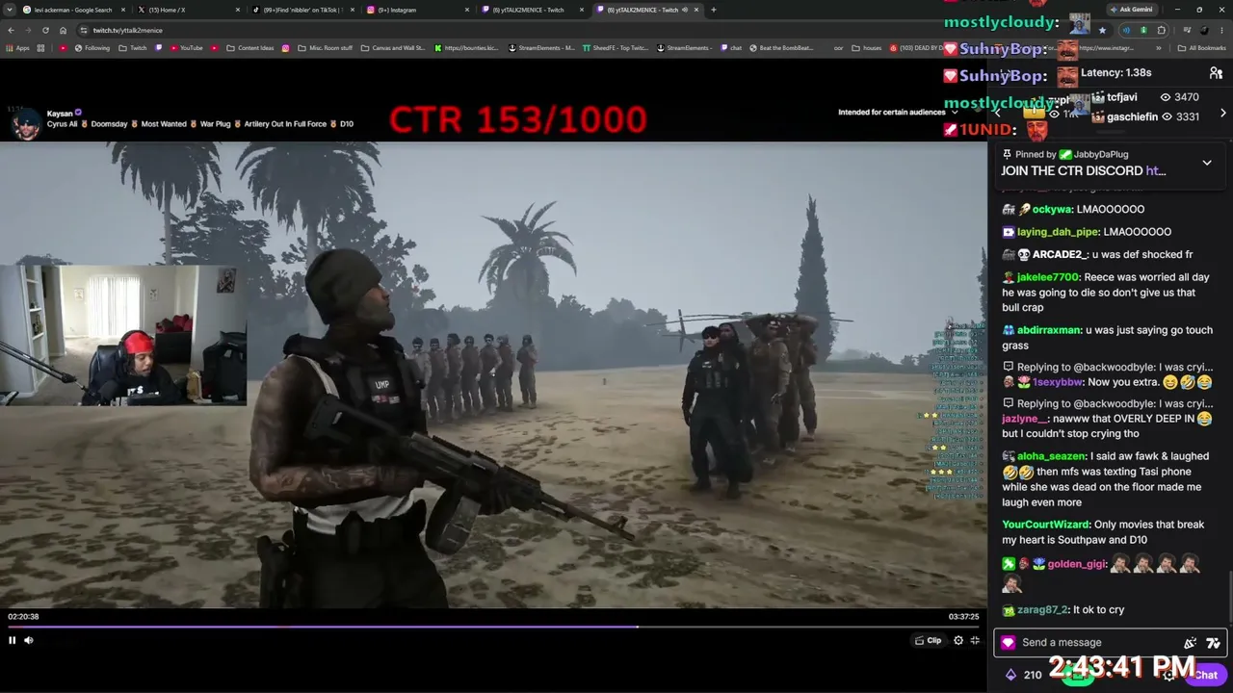Switch to first ytTALK2MENICE Twitch tab
1233x693 pixels.
click(532, 10)
